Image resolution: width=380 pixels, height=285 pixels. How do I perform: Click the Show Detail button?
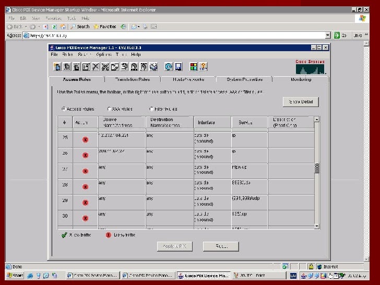[x=301, y=102]
